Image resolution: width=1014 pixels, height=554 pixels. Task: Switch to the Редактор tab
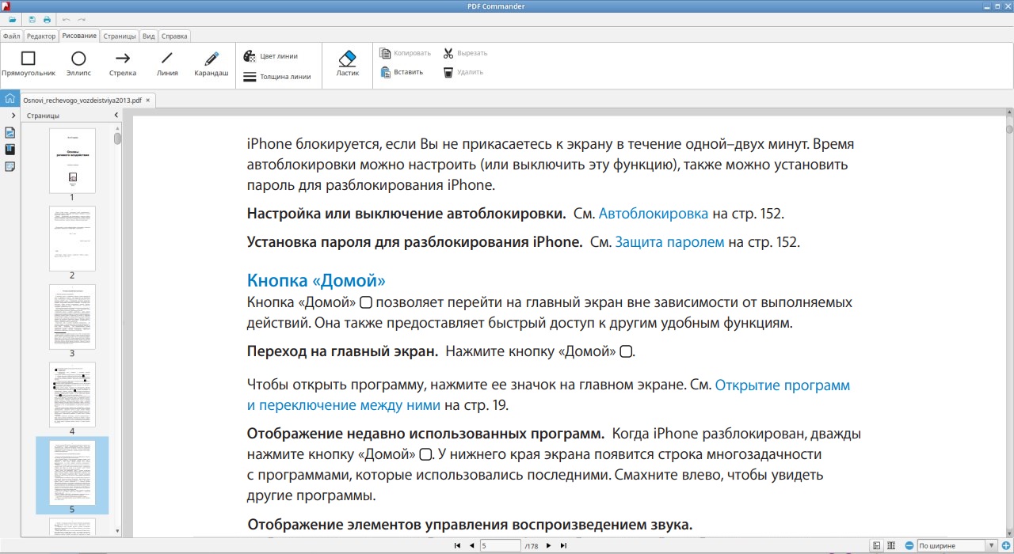pos(41,36)
